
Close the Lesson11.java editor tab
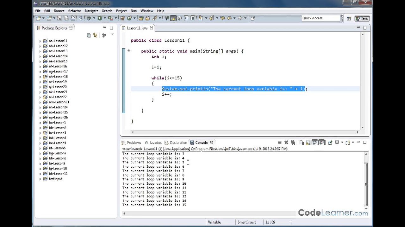[151, 28]
